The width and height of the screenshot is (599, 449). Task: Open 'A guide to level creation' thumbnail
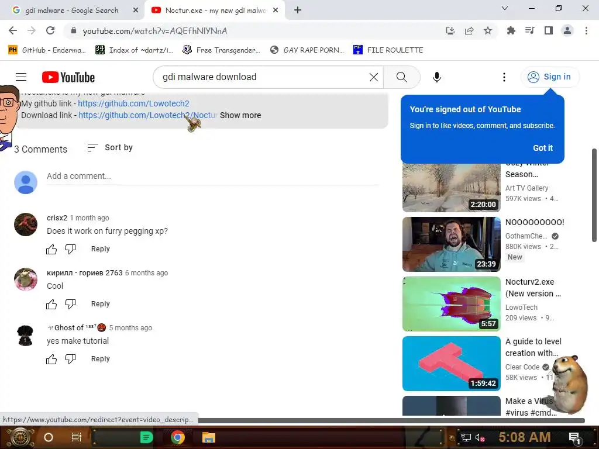click(x=451, y=364)
